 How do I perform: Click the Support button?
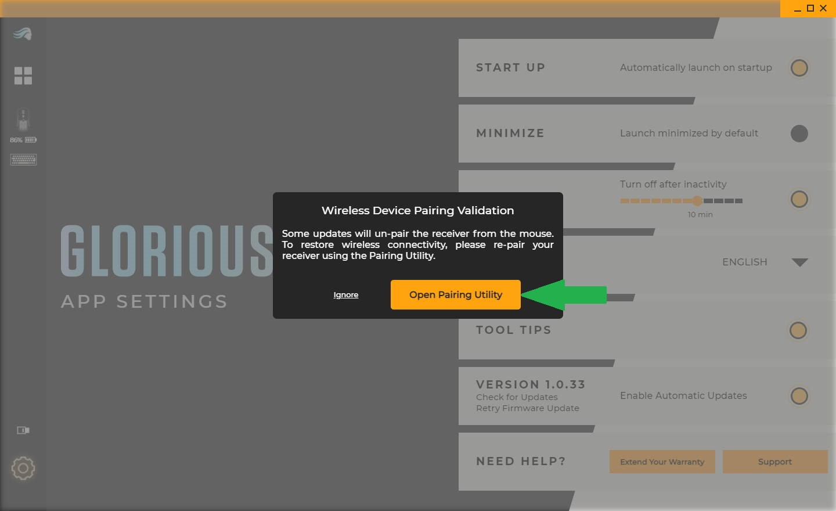click(x=775, y=462)
